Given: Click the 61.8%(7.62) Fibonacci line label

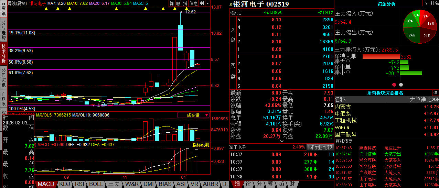Looking at the screenshot, I should pyautogui.click(x=21, y=73).
